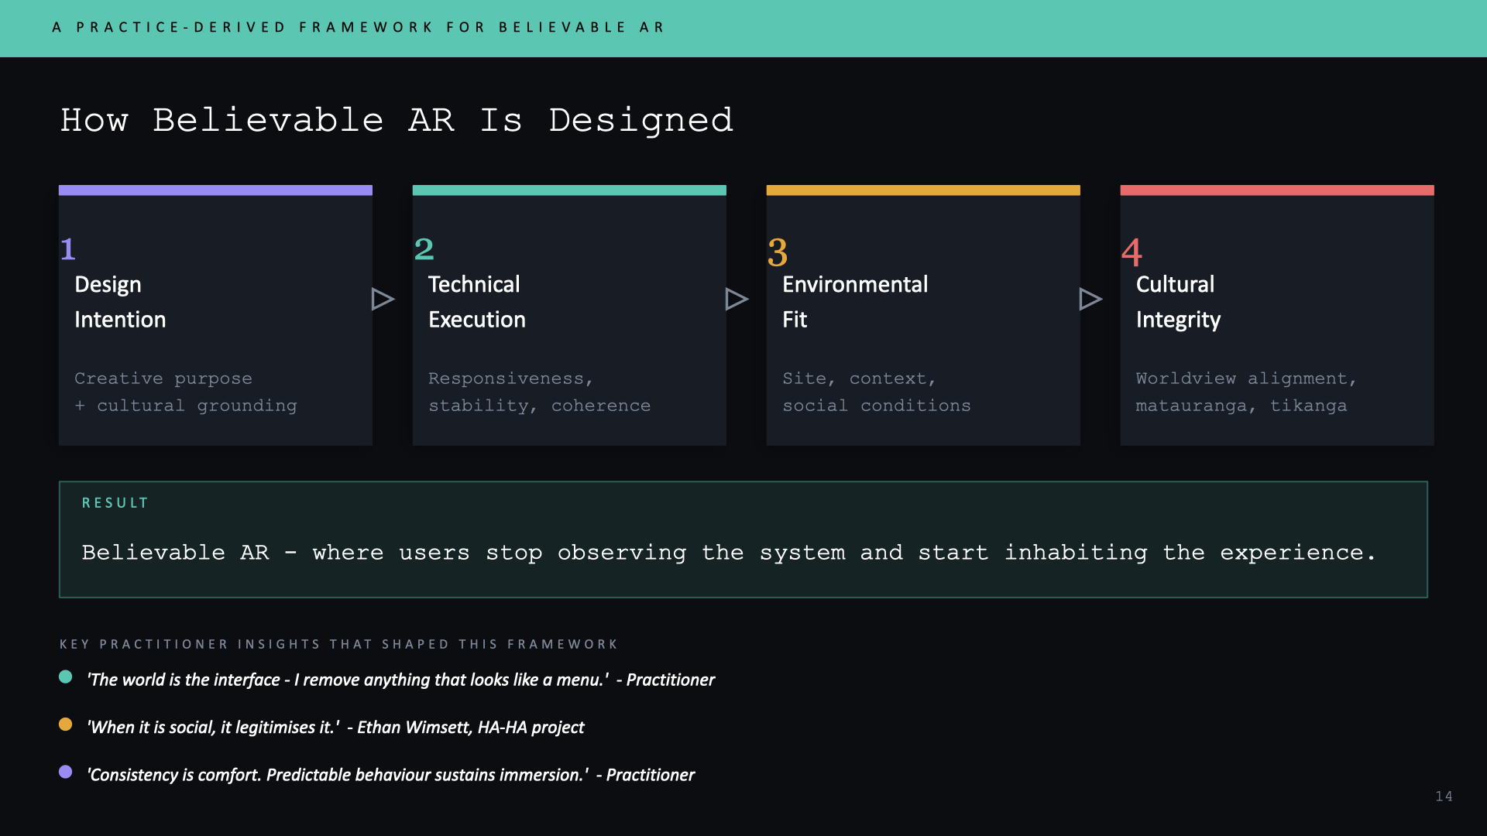Select the slide title How Believable AR Is Designed
The image size is (1487, 836).
point(397,121)
